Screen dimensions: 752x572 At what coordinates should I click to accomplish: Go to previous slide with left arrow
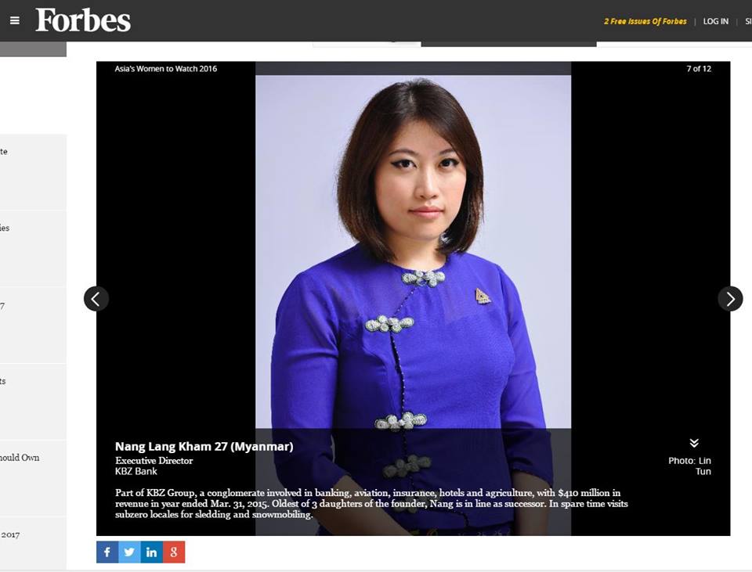[x=96, y=299]
